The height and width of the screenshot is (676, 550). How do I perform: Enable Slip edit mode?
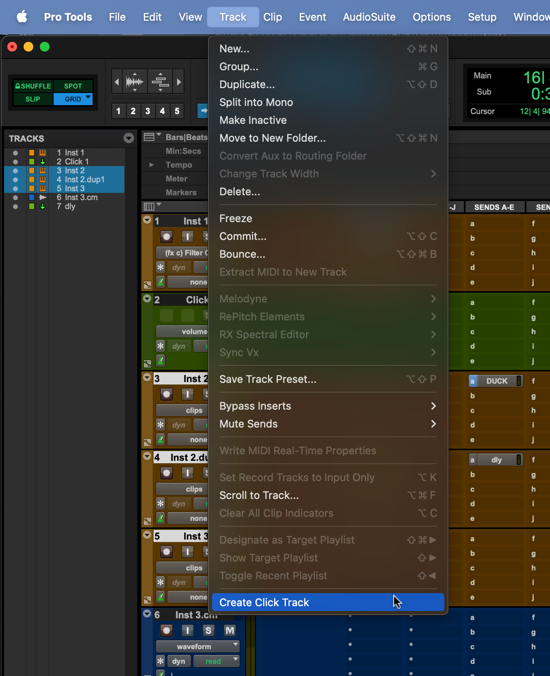point(33,99)
